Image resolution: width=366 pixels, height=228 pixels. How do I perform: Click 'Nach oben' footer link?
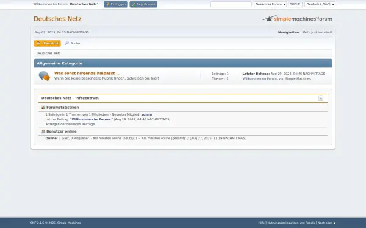[x=326, y=223]
